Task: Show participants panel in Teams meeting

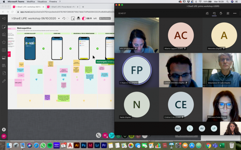Action: coord(207,13)
